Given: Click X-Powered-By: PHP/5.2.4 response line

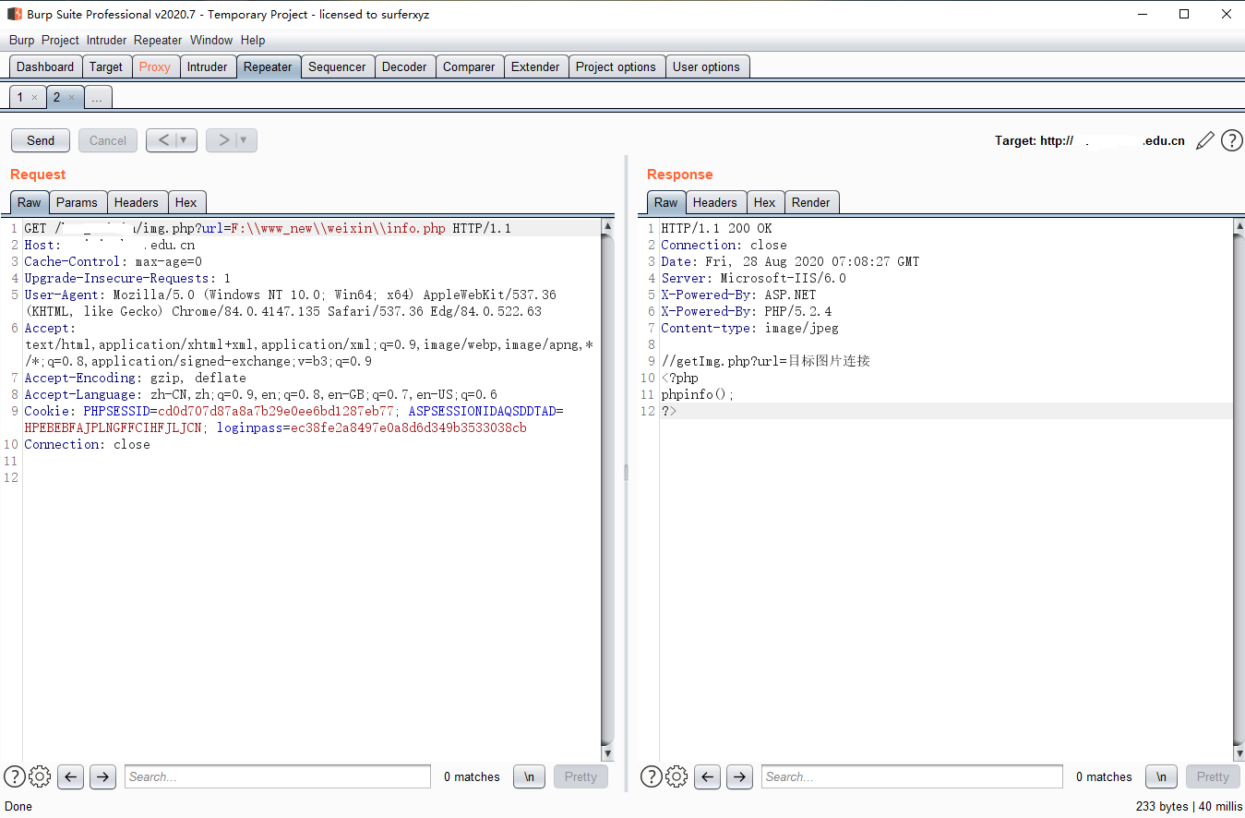Looking at the screenshot, I should tap(746, 311).
